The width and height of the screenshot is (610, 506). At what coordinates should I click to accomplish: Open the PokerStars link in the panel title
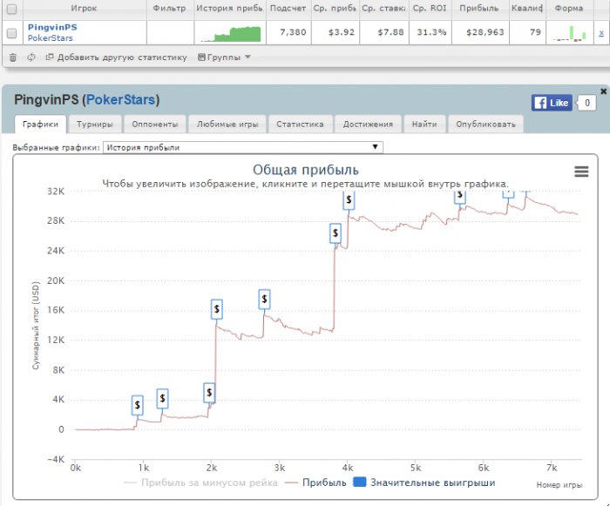120,100
